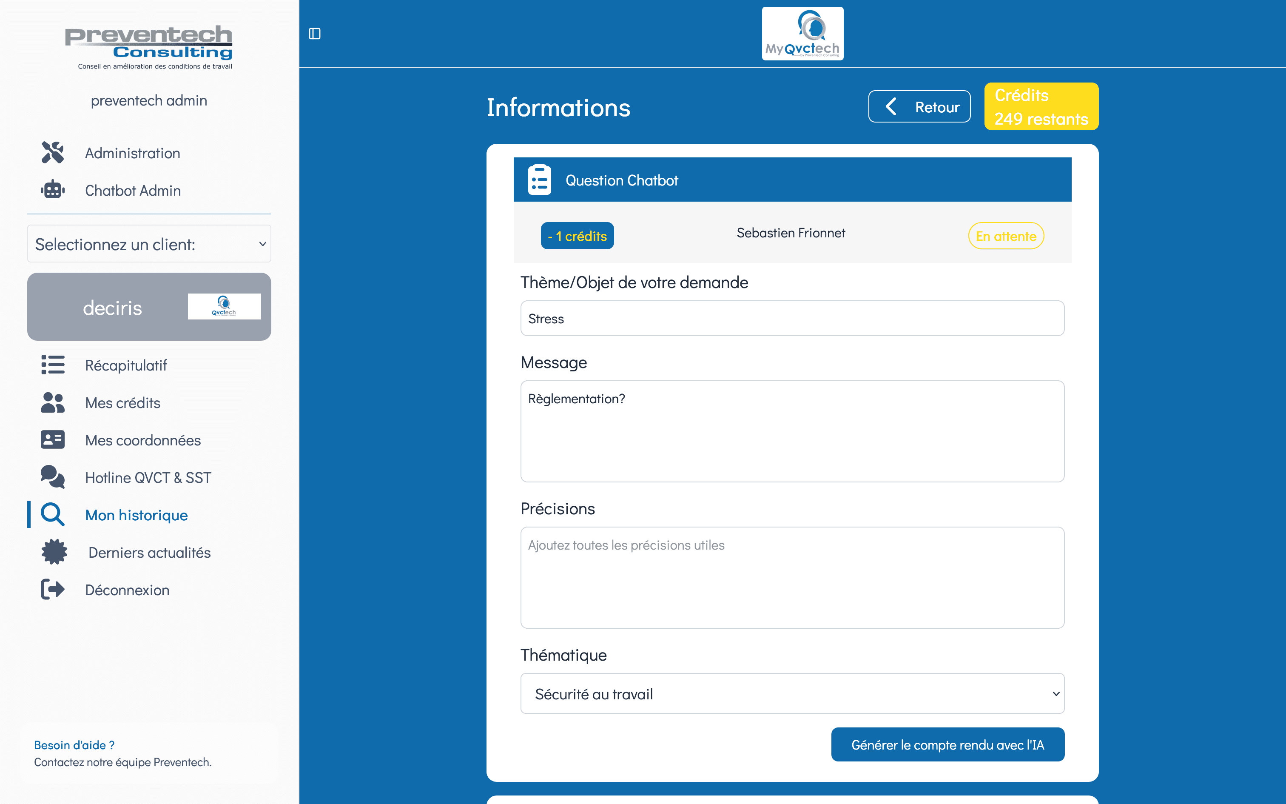Screen dimensions: 1286x804
Task: Click the Mes coordonnées card icon
Action: click(x=53, y=440)
